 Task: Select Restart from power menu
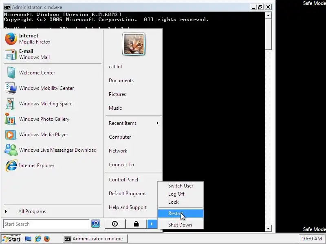[181, 213]
